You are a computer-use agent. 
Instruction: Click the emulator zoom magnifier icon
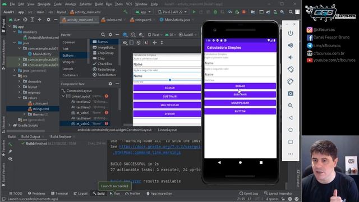pyautogui.click(x=291, y=105)
